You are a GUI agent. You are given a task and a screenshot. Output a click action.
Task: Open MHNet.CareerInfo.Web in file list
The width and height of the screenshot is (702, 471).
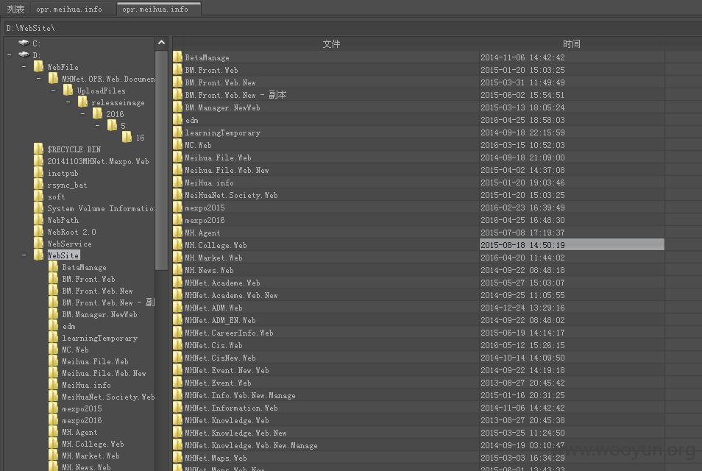coord(229,333)
